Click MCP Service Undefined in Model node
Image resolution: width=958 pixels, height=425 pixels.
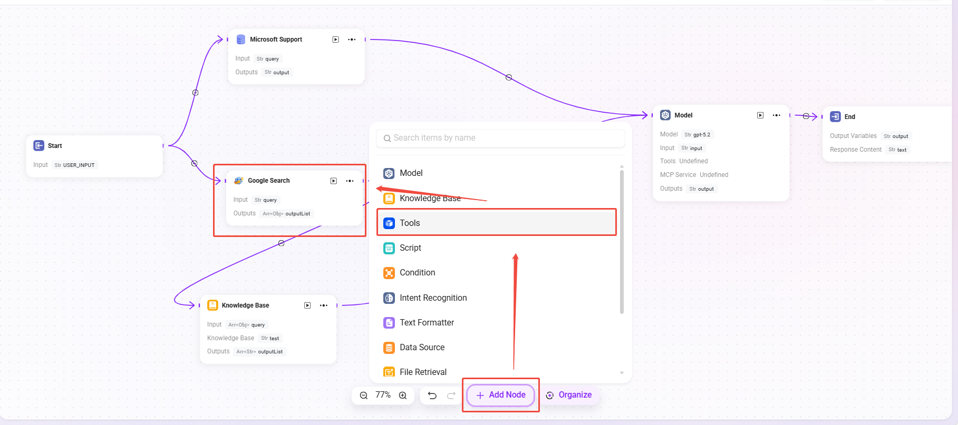click(x=694, y=175)
